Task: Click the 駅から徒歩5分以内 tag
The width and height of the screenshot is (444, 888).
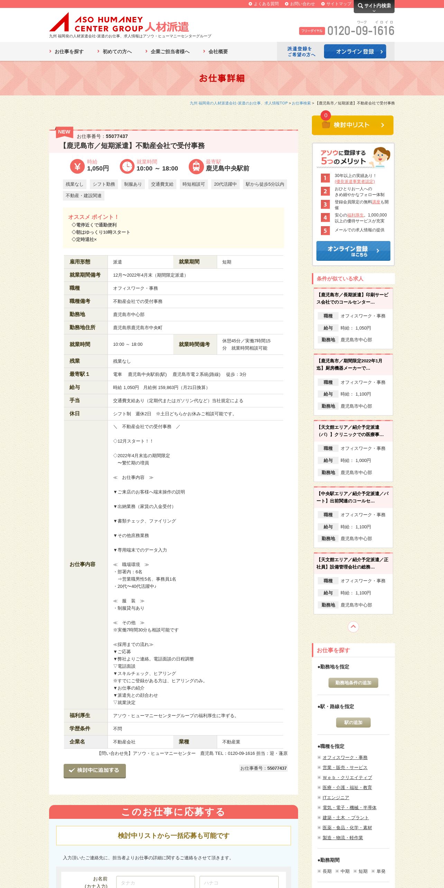Action: tap(265, 184)
